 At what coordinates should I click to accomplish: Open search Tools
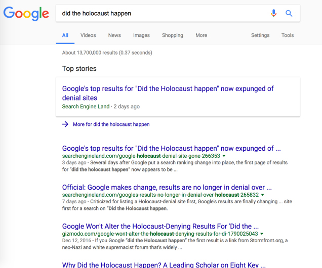click(x=288, y=35)
